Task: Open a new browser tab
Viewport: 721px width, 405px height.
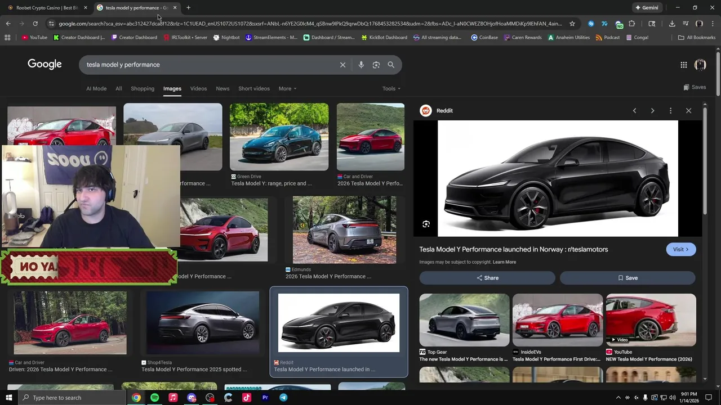Action: (188, 7)
